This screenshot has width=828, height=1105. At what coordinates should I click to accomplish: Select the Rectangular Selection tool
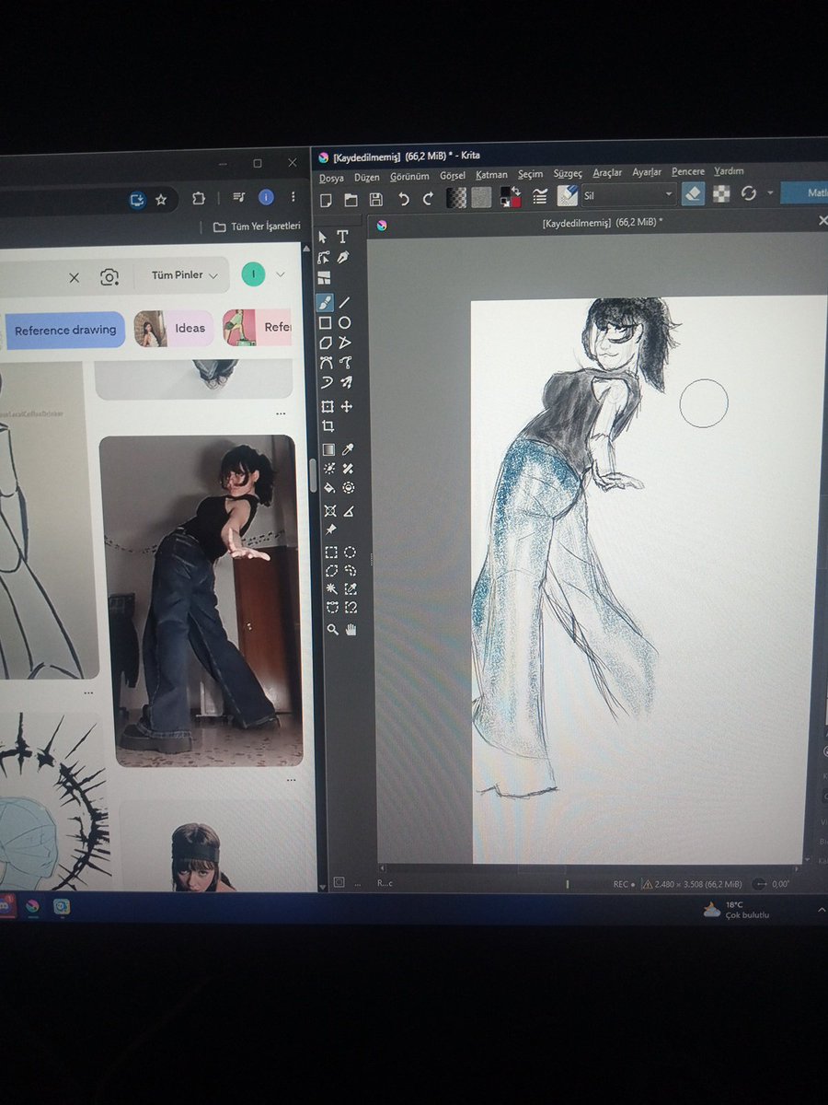point(330,552)
